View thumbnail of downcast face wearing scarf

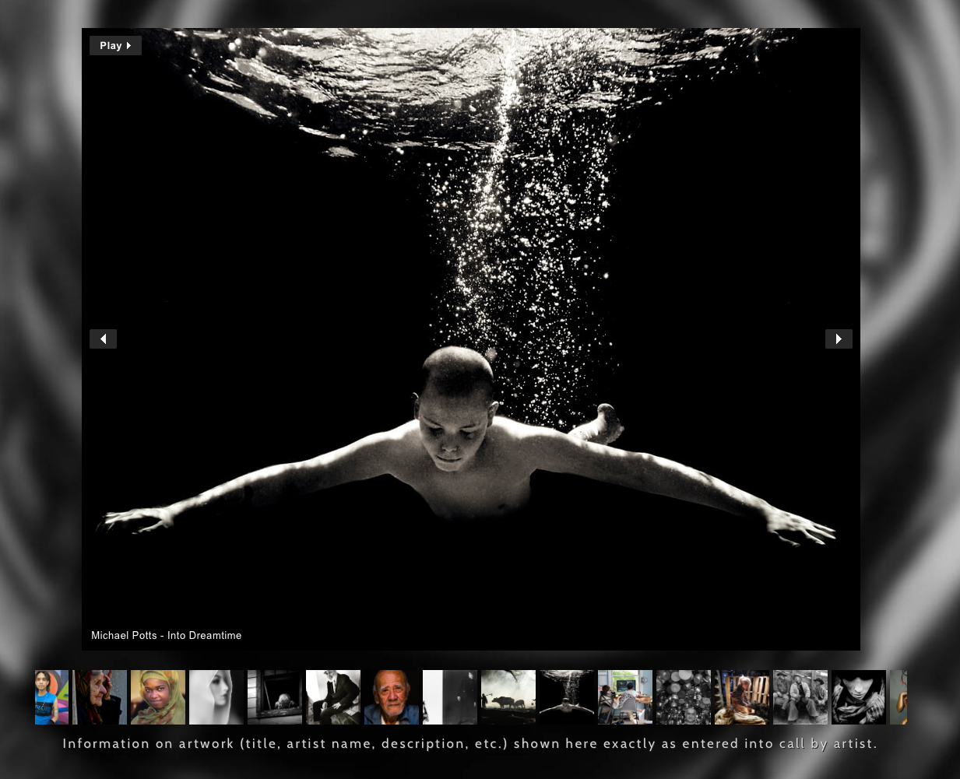coord(859,697)
